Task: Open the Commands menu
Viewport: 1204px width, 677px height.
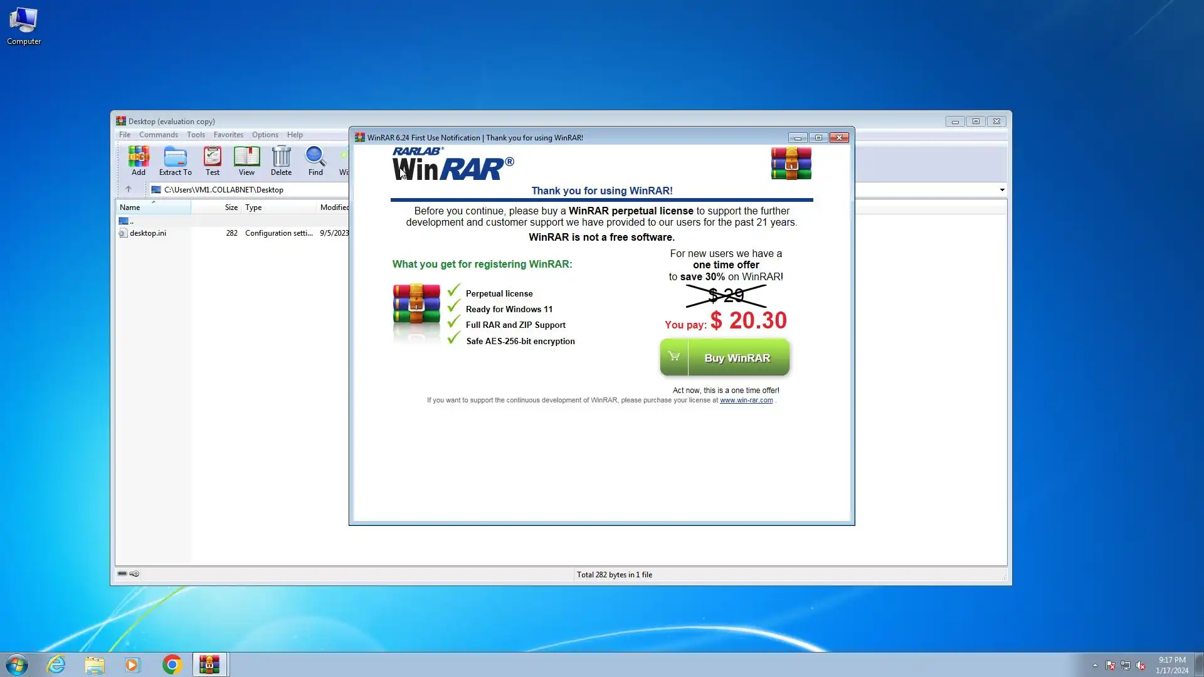Action: (x=158, y=135)
